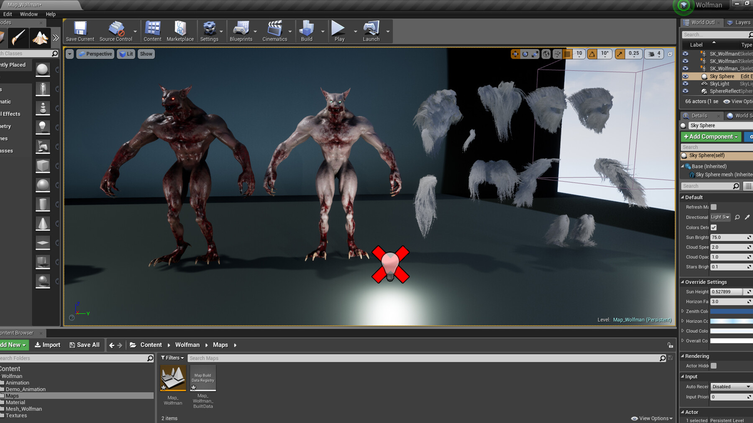
Task: Open View Options in Content Browser
Action: click(x=652, y=418)
